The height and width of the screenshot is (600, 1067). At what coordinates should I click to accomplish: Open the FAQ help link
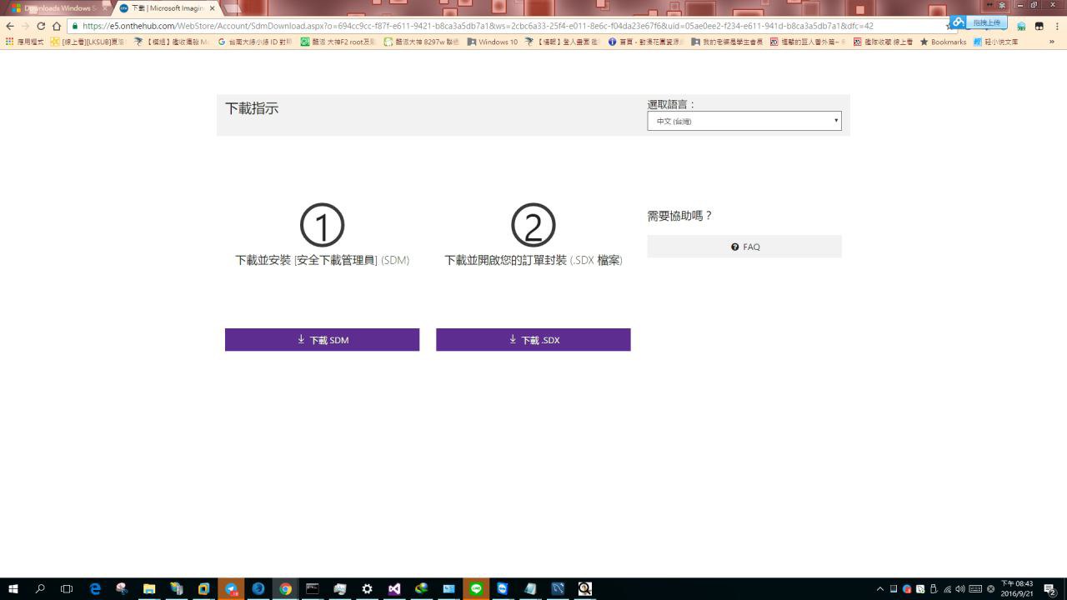coord(744,247)
